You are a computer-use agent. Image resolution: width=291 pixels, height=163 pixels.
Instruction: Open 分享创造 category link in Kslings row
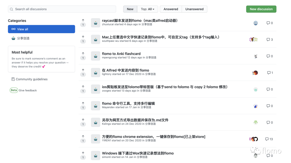(x=150, y=124)
